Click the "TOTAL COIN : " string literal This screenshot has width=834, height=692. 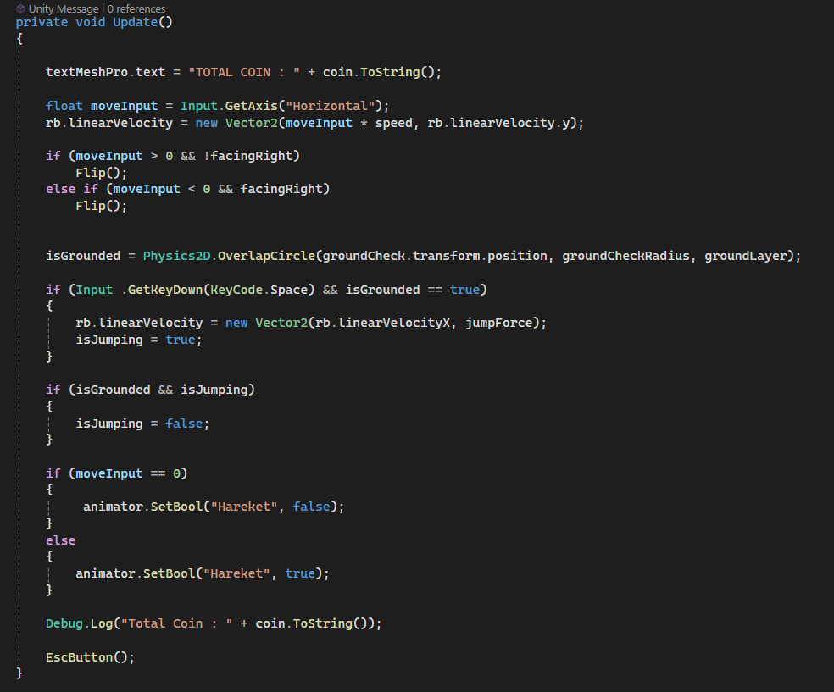coord(244,72)
